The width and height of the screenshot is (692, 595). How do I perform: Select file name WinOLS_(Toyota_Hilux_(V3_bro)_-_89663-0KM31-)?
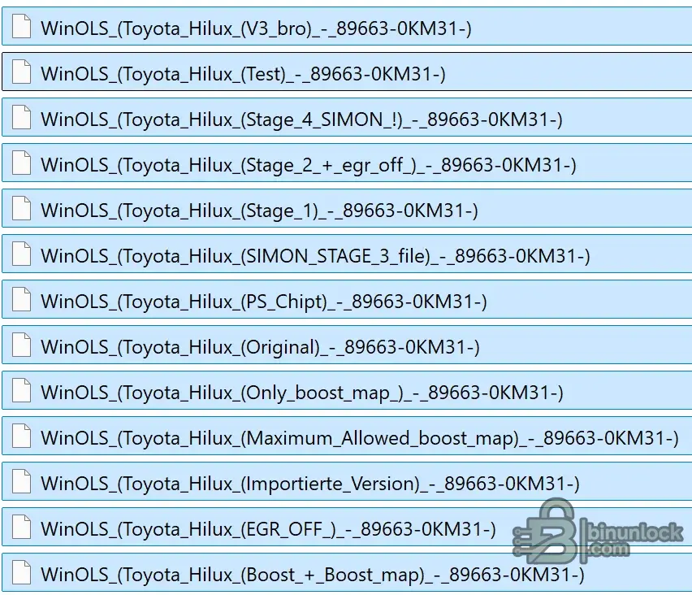click(x=257, y=28)
